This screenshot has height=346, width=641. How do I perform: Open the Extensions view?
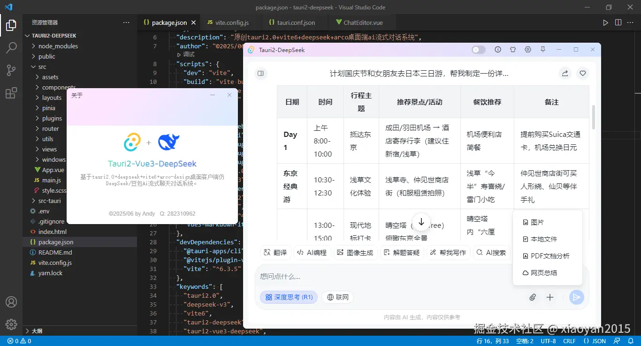point(11,93)
